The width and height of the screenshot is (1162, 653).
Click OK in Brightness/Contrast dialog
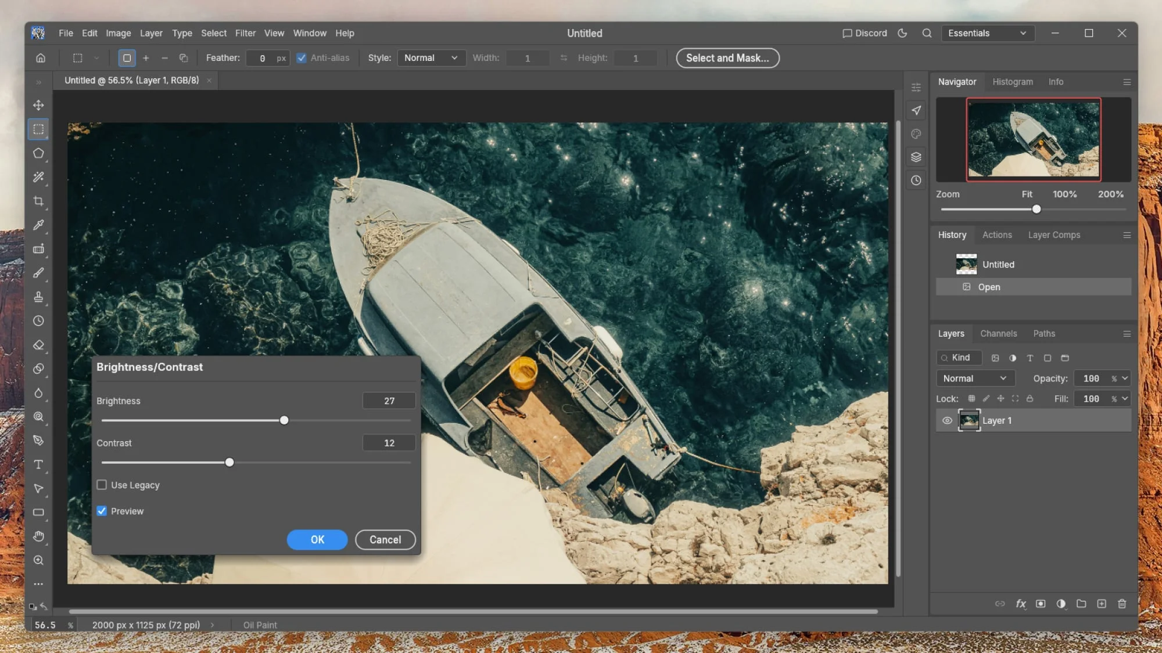point(317,540)
